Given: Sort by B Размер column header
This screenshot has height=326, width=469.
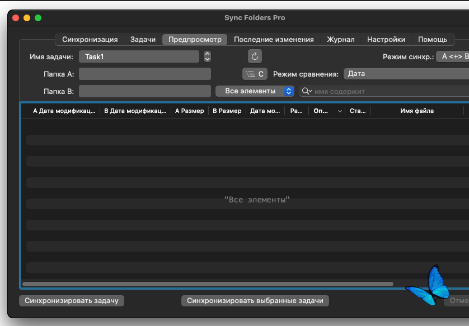Looking at the screenshot, I should click(x=227, y=111).
